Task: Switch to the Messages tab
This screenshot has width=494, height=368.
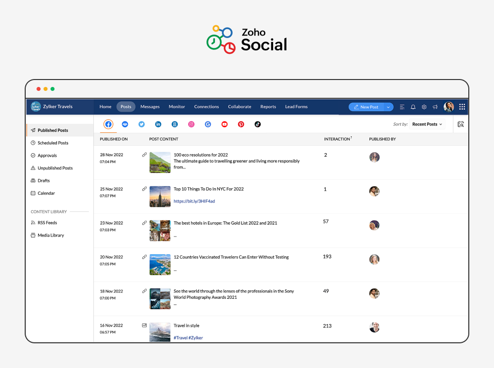Action: pos(150,107)
